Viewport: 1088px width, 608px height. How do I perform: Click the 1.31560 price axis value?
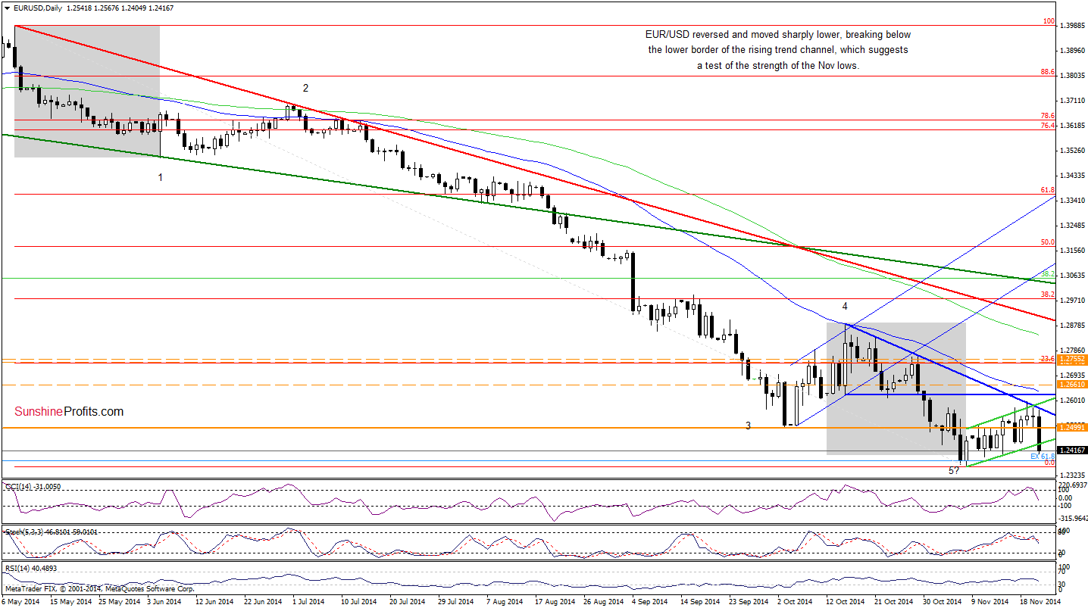click(x=1074, y=251)
